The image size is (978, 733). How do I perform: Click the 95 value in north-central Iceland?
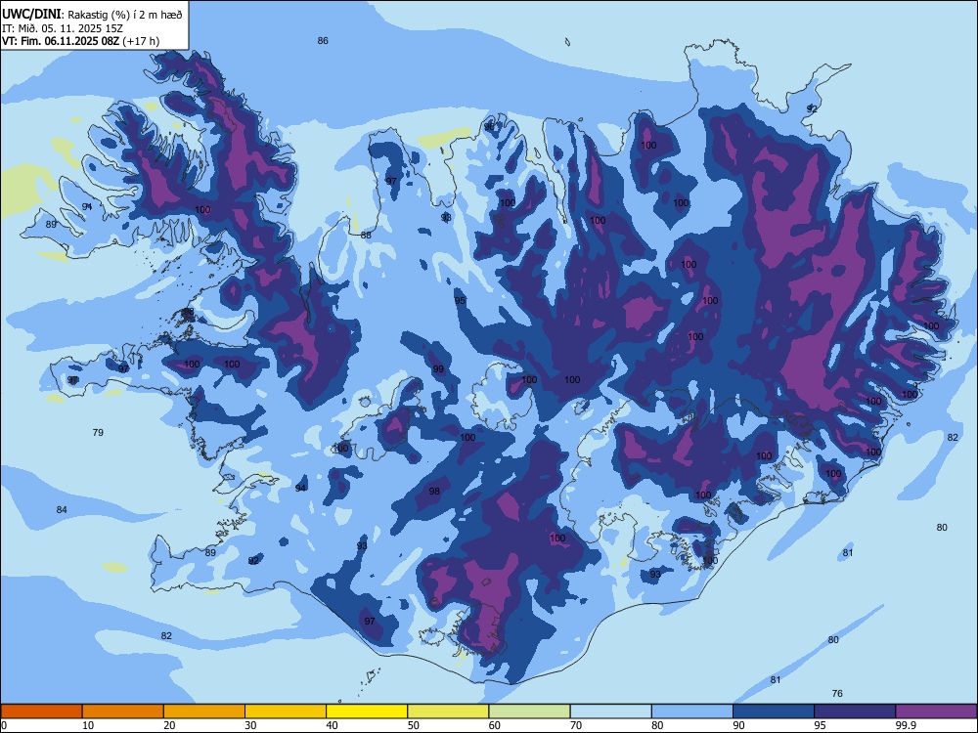[460, 300]
